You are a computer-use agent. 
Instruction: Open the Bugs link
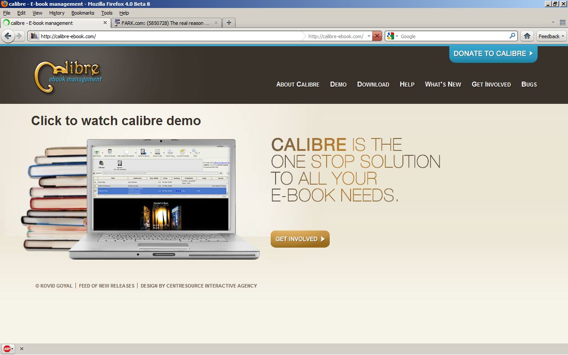coord(529,84)
